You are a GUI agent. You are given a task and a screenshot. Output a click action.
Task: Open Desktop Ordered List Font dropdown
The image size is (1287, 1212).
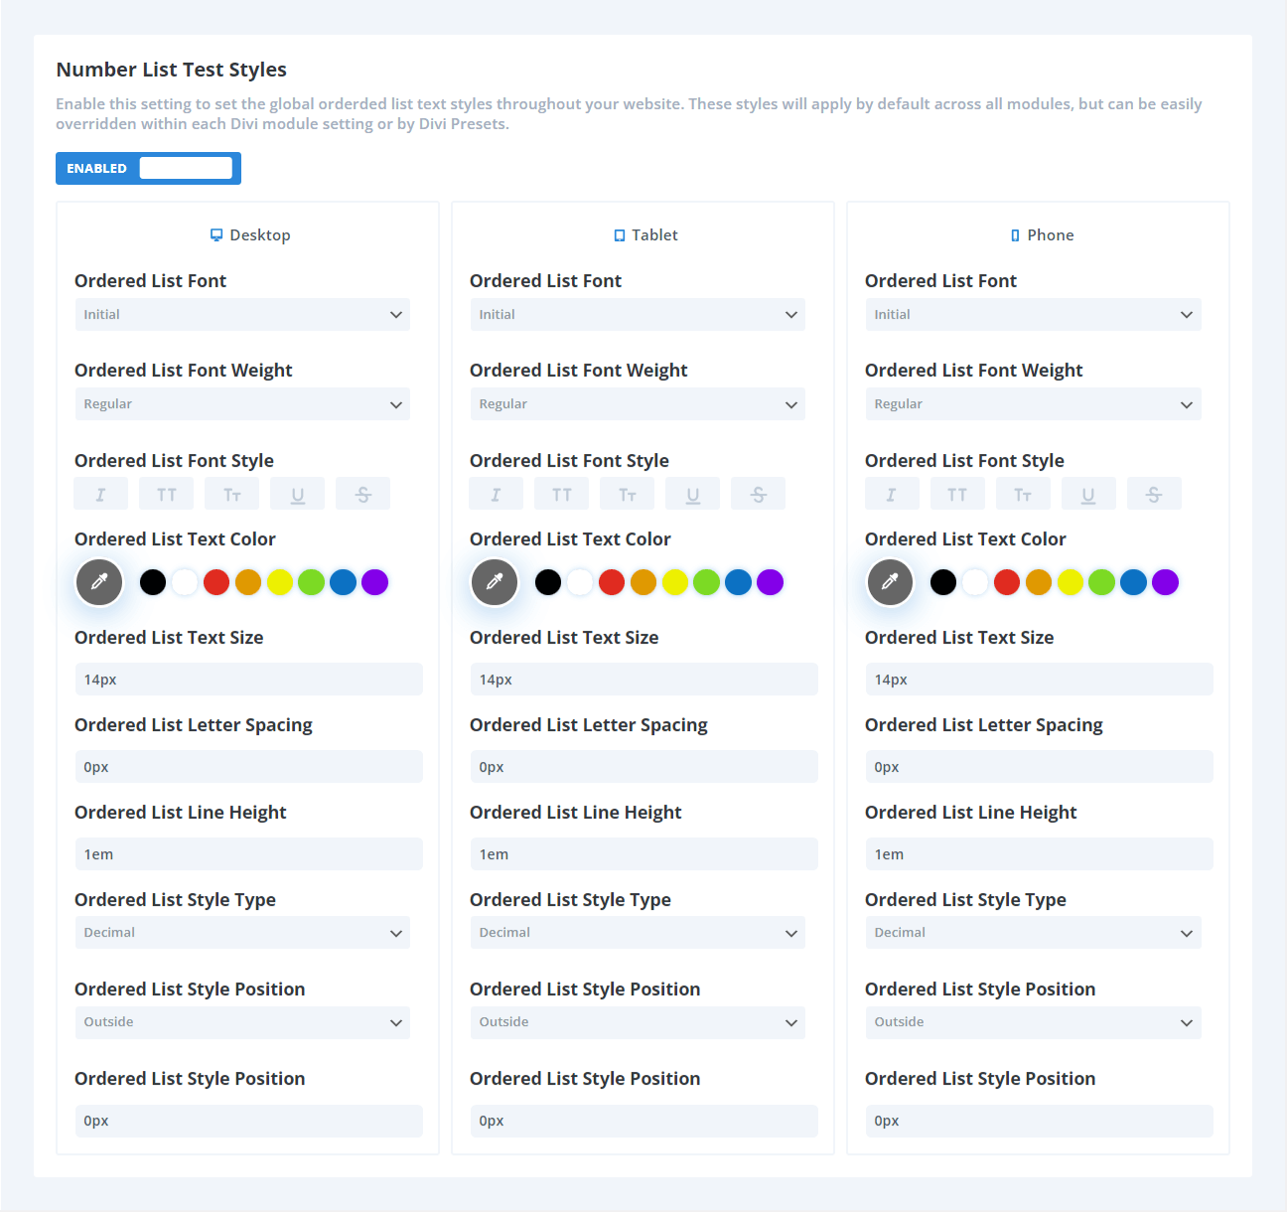pos(242,315)
